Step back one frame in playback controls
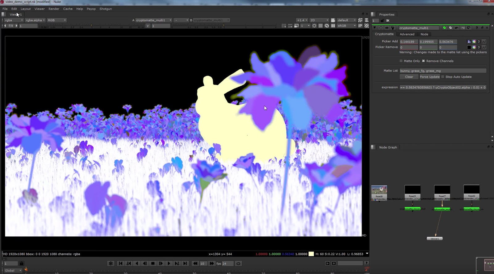The height and width of the screenshot is (274, 494). (145, 264)
